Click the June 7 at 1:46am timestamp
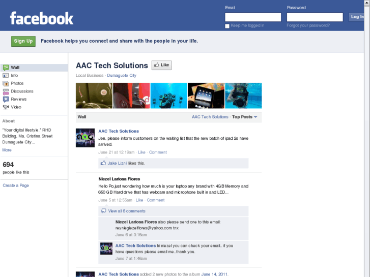 (131, 259)
